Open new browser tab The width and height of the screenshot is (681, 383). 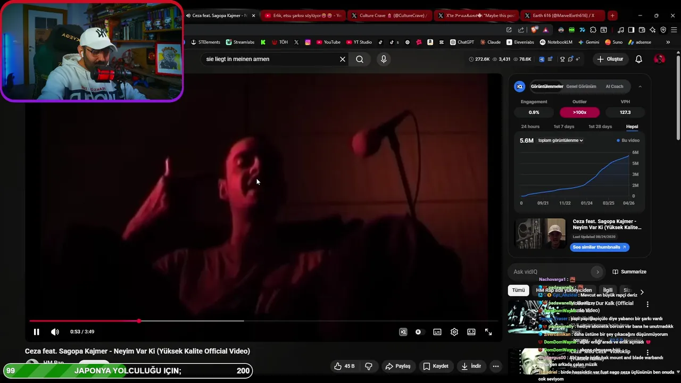(x=612, y=15)
